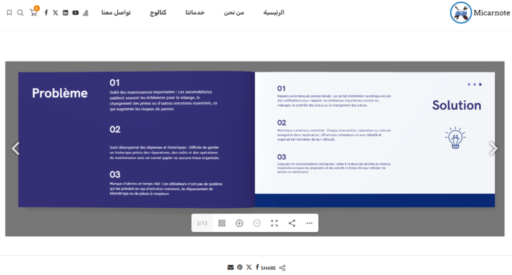Open the YouTube channel from header
Screen dimensions: 512x275
point(75,12)
